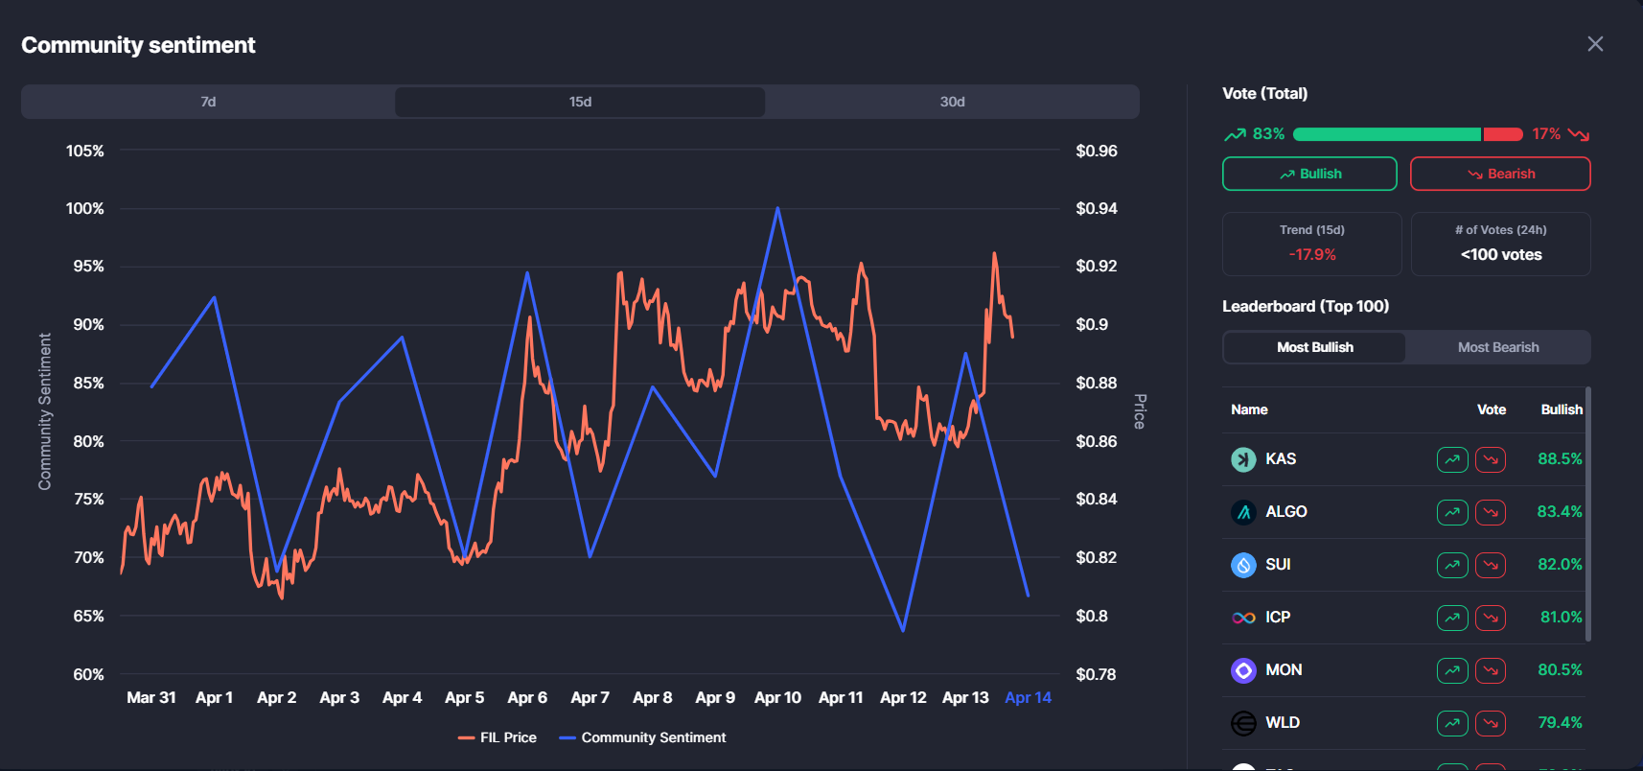The width and height of the screenshot is (1643, 771).
Task: Click the SUI coin logo icon
Action: click(x=1243, y=565)
